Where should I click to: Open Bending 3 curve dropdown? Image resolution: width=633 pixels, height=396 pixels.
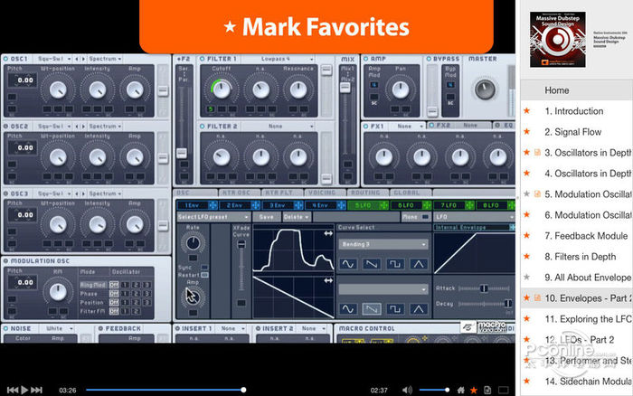383,244
